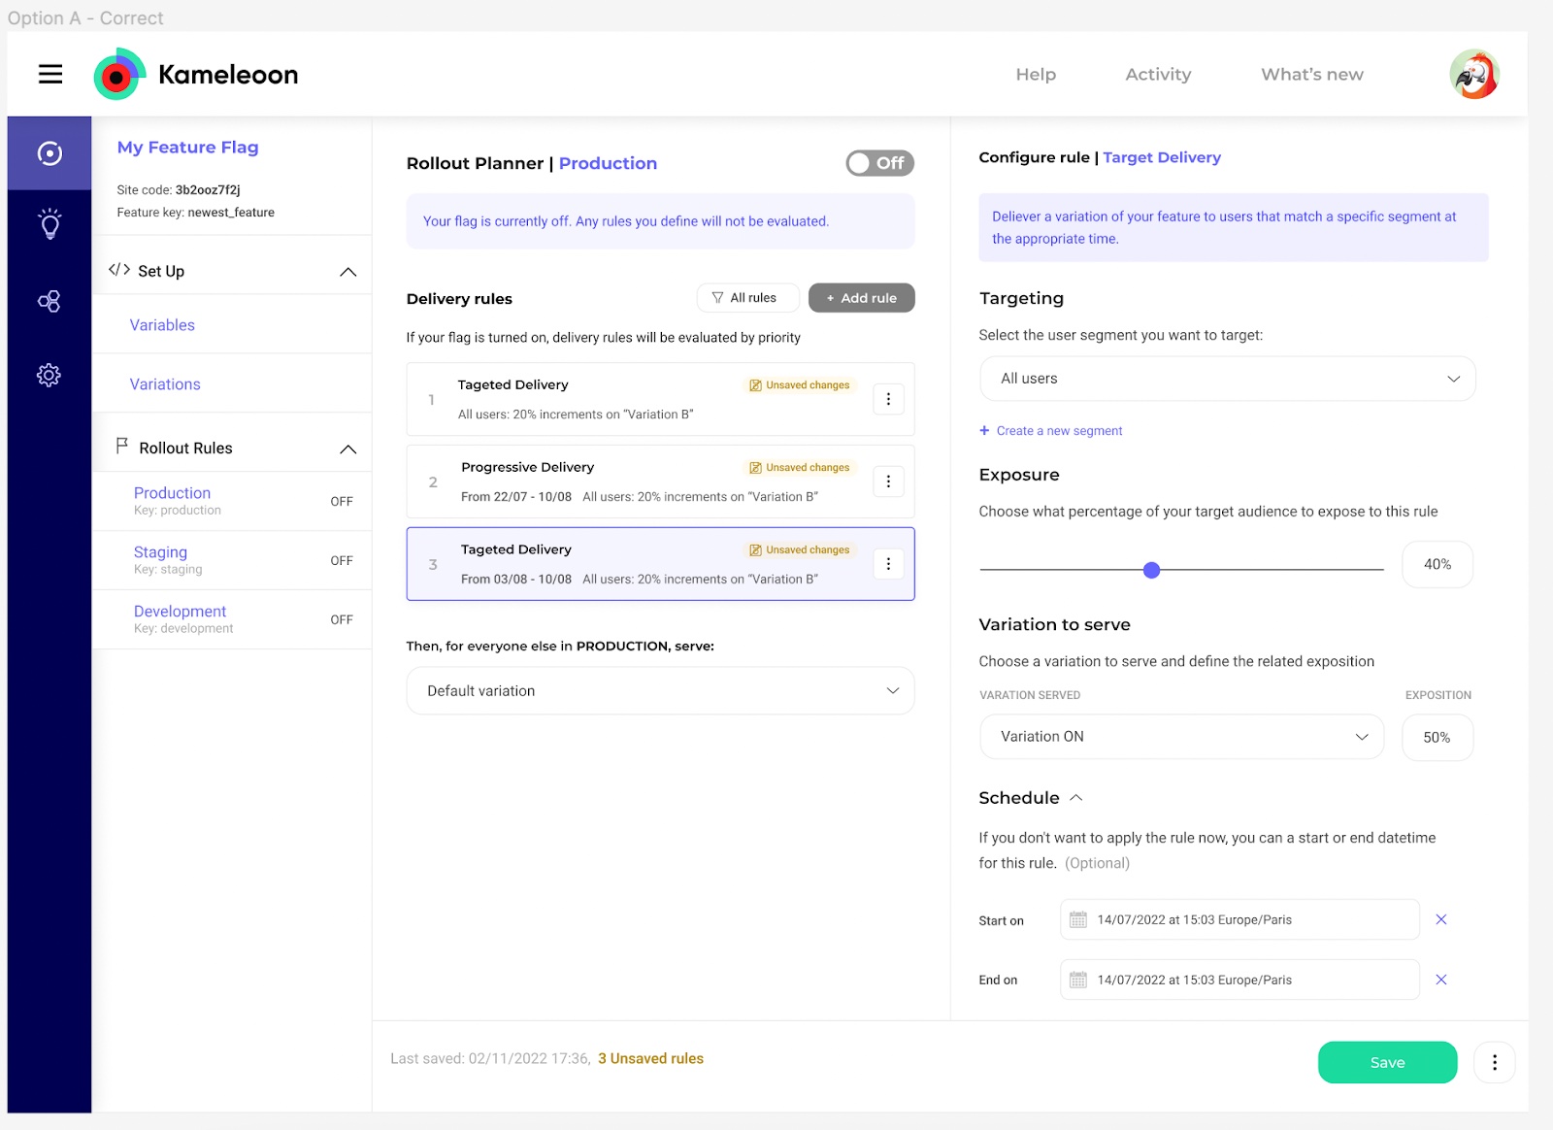
Task: Select the first Tageted Delivery rule
Action: tap(660, 399)
